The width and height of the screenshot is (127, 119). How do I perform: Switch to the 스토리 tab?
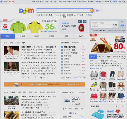pos(22,36)
